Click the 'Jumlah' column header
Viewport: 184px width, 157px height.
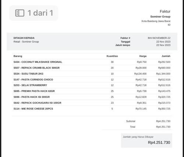[166, 56]
